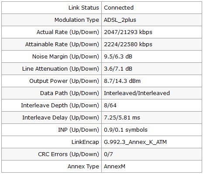This screenshot has height=174, width=203.
Task: Select the Interleave Depth value 8/64
Action: click(110, 106)
